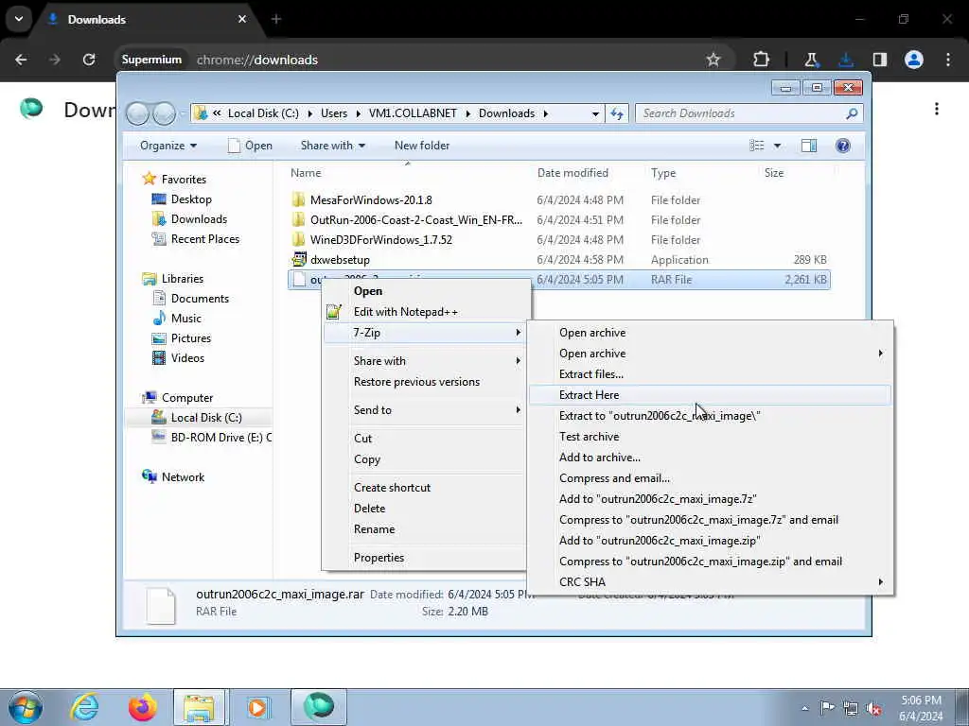
Task: Click the address bar refresh icon
Action: pos(617,113)
